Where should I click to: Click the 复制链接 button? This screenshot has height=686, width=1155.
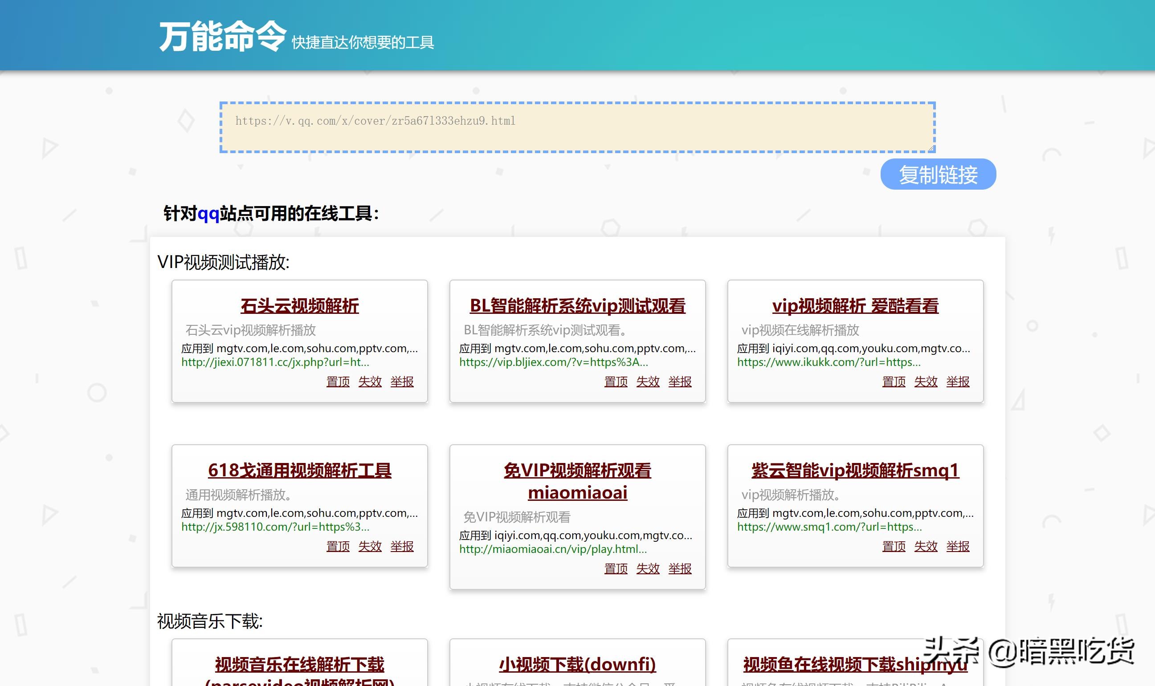click(938, 174)
